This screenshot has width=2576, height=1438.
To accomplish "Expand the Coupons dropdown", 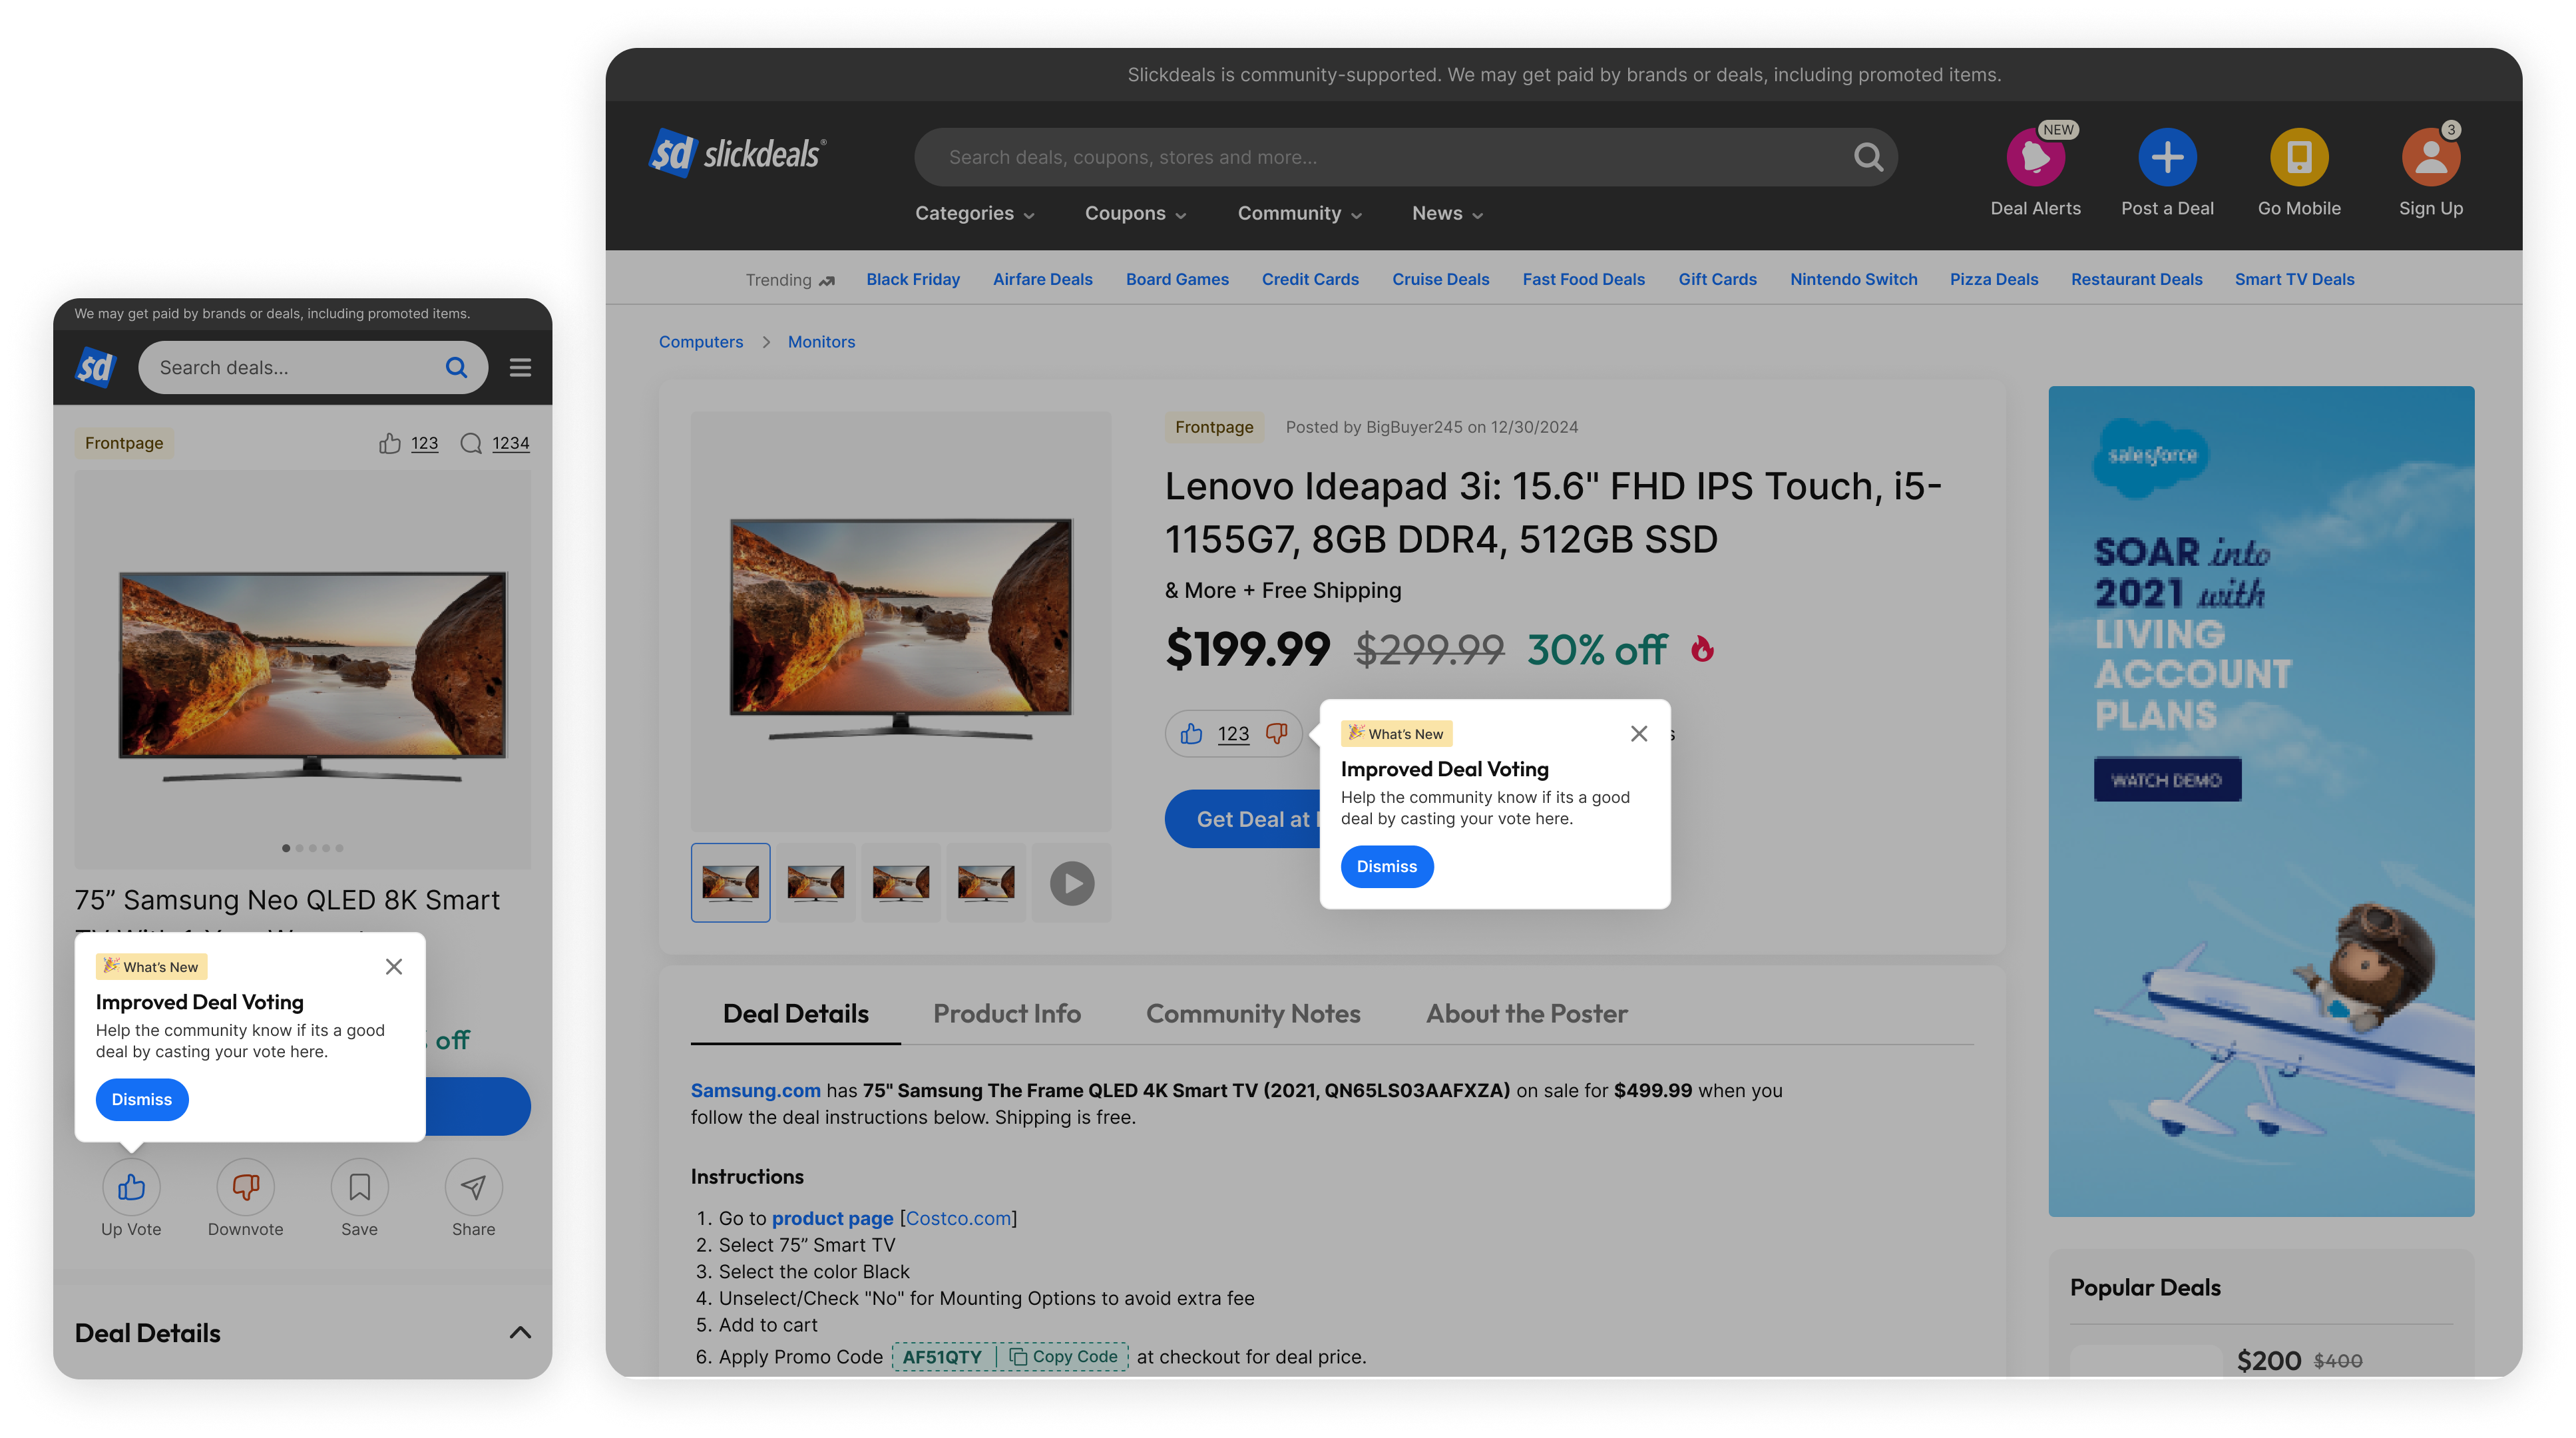I will tap(1135, 213).
